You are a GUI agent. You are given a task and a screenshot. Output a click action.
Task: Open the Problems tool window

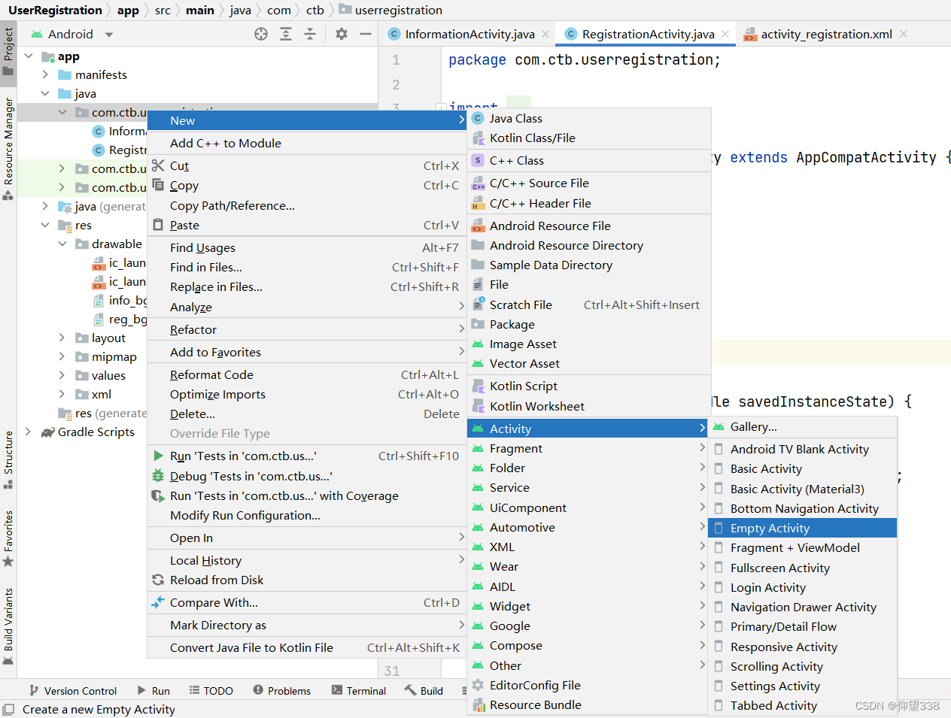(x=282, y=690)
